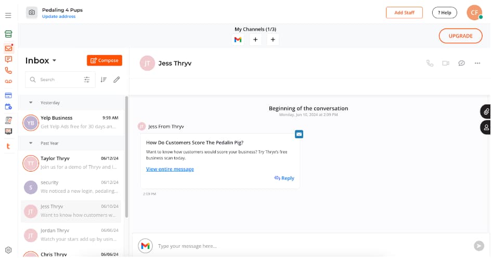Click the email envelope badge on message card
The image size is (492, 264).
(x=299, y=134)
